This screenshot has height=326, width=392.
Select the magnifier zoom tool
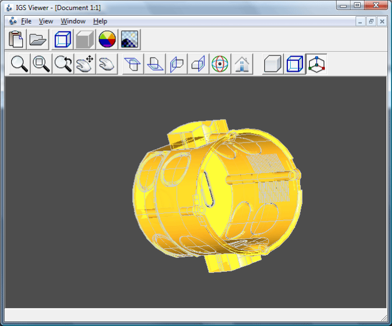point(20,64)
